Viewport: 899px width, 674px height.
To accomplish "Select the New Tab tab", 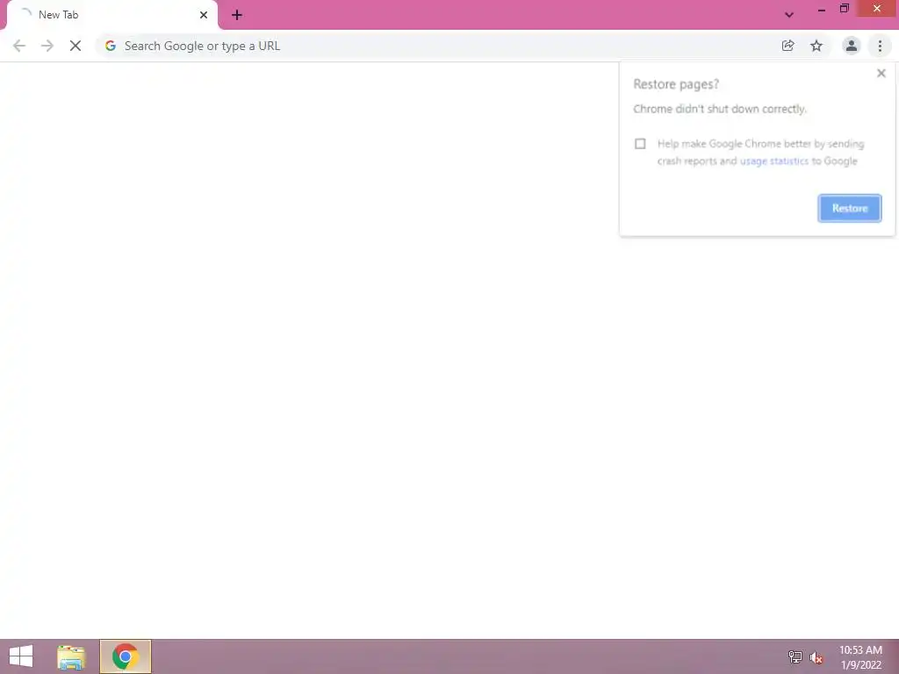I will tap(111, 15).
